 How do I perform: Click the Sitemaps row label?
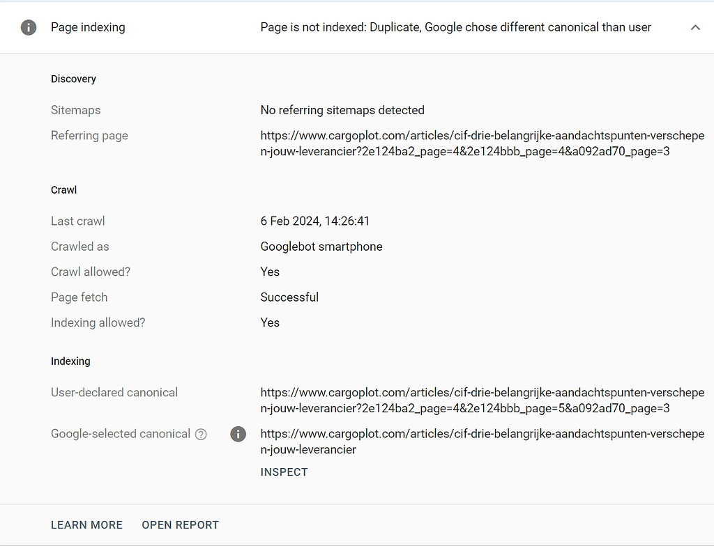(75, 110)
